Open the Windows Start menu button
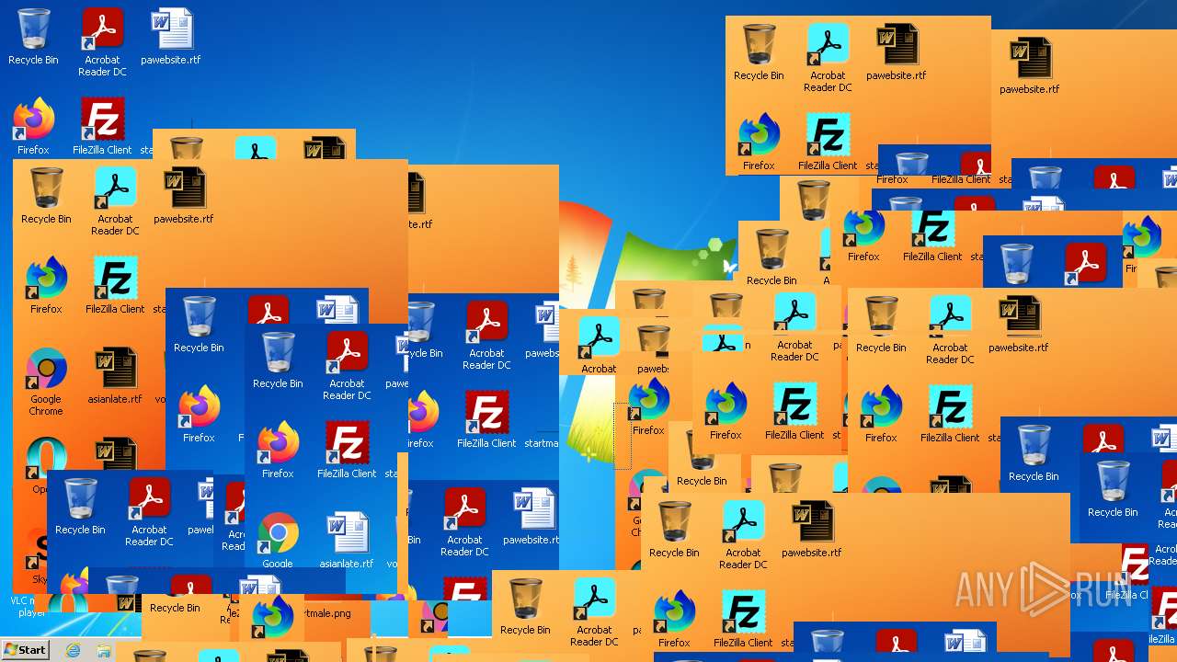 (x=25, y=649)
